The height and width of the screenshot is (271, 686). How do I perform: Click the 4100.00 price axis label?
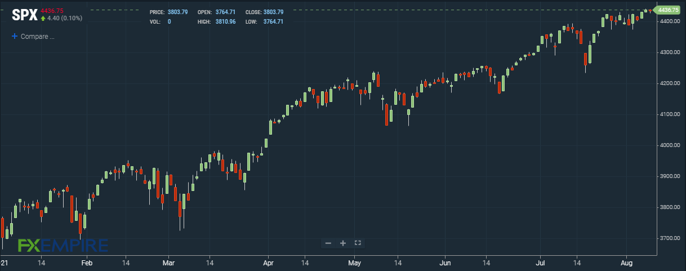[670, 114]
